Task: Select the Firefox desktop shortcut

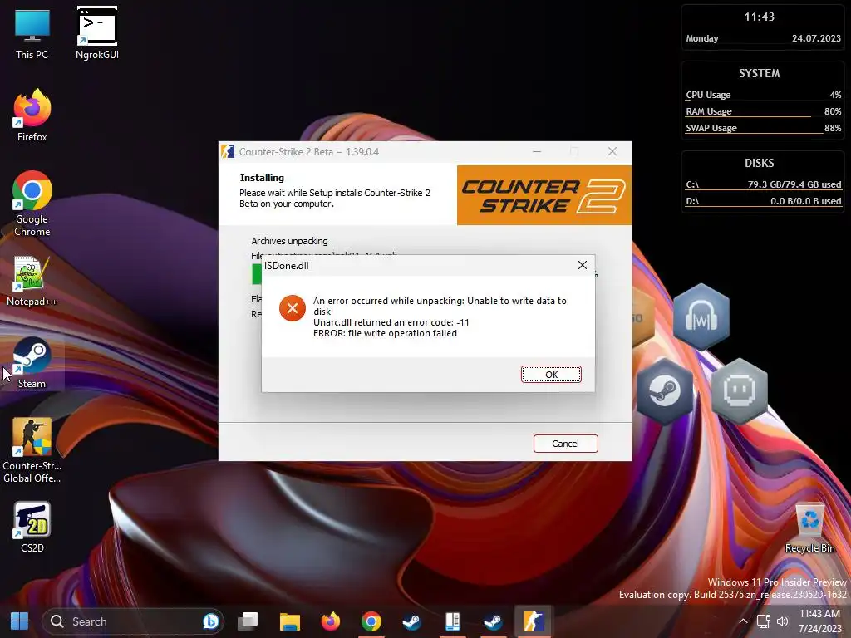Action: click(x=32, y=115)
